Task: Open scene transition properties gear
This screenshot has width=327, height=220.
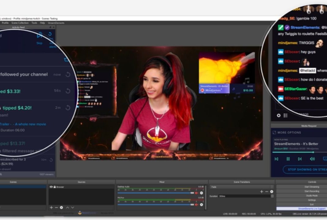Action: [272, 192]
